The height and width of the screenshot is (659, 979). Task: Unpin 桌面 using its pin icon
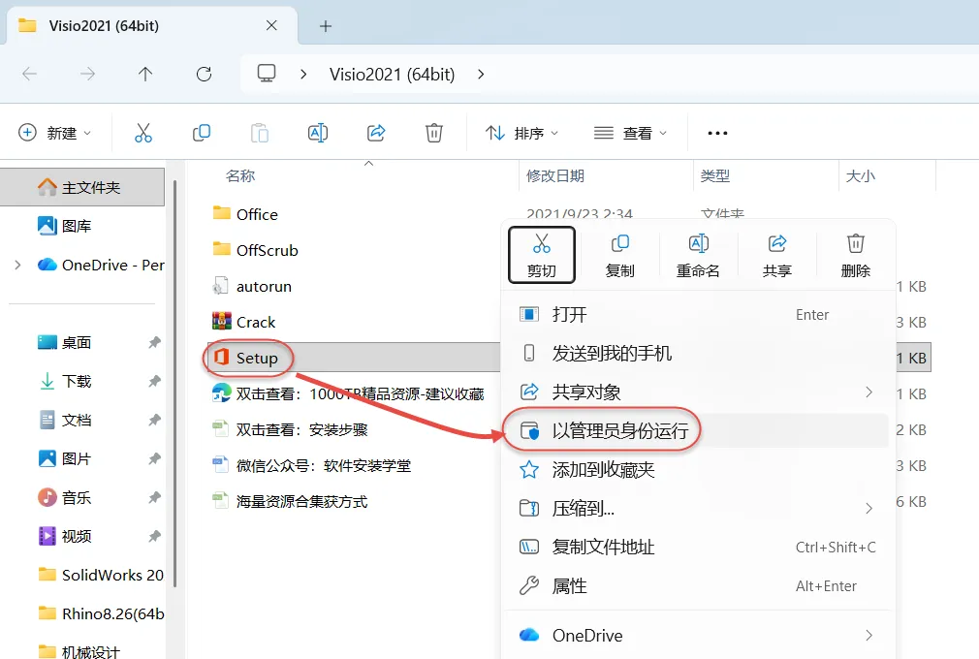click(x=155, y=342)
